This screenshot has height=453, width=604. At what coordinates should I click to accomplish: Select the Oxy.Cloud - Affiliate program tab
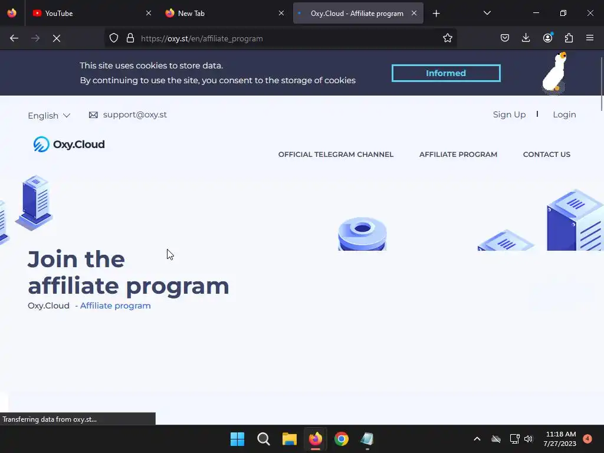click(x=358, y=13)
